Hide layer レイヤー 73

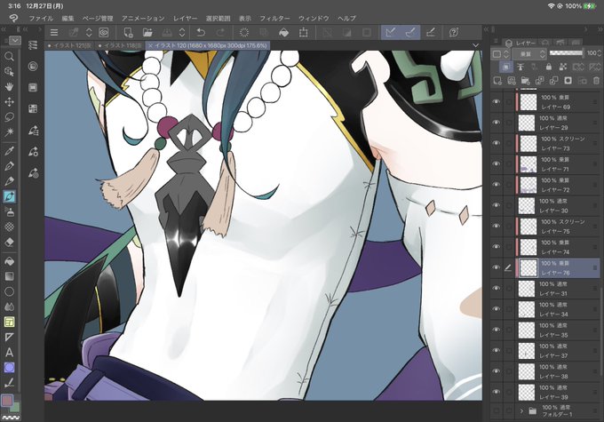click(x=497, y=143)
